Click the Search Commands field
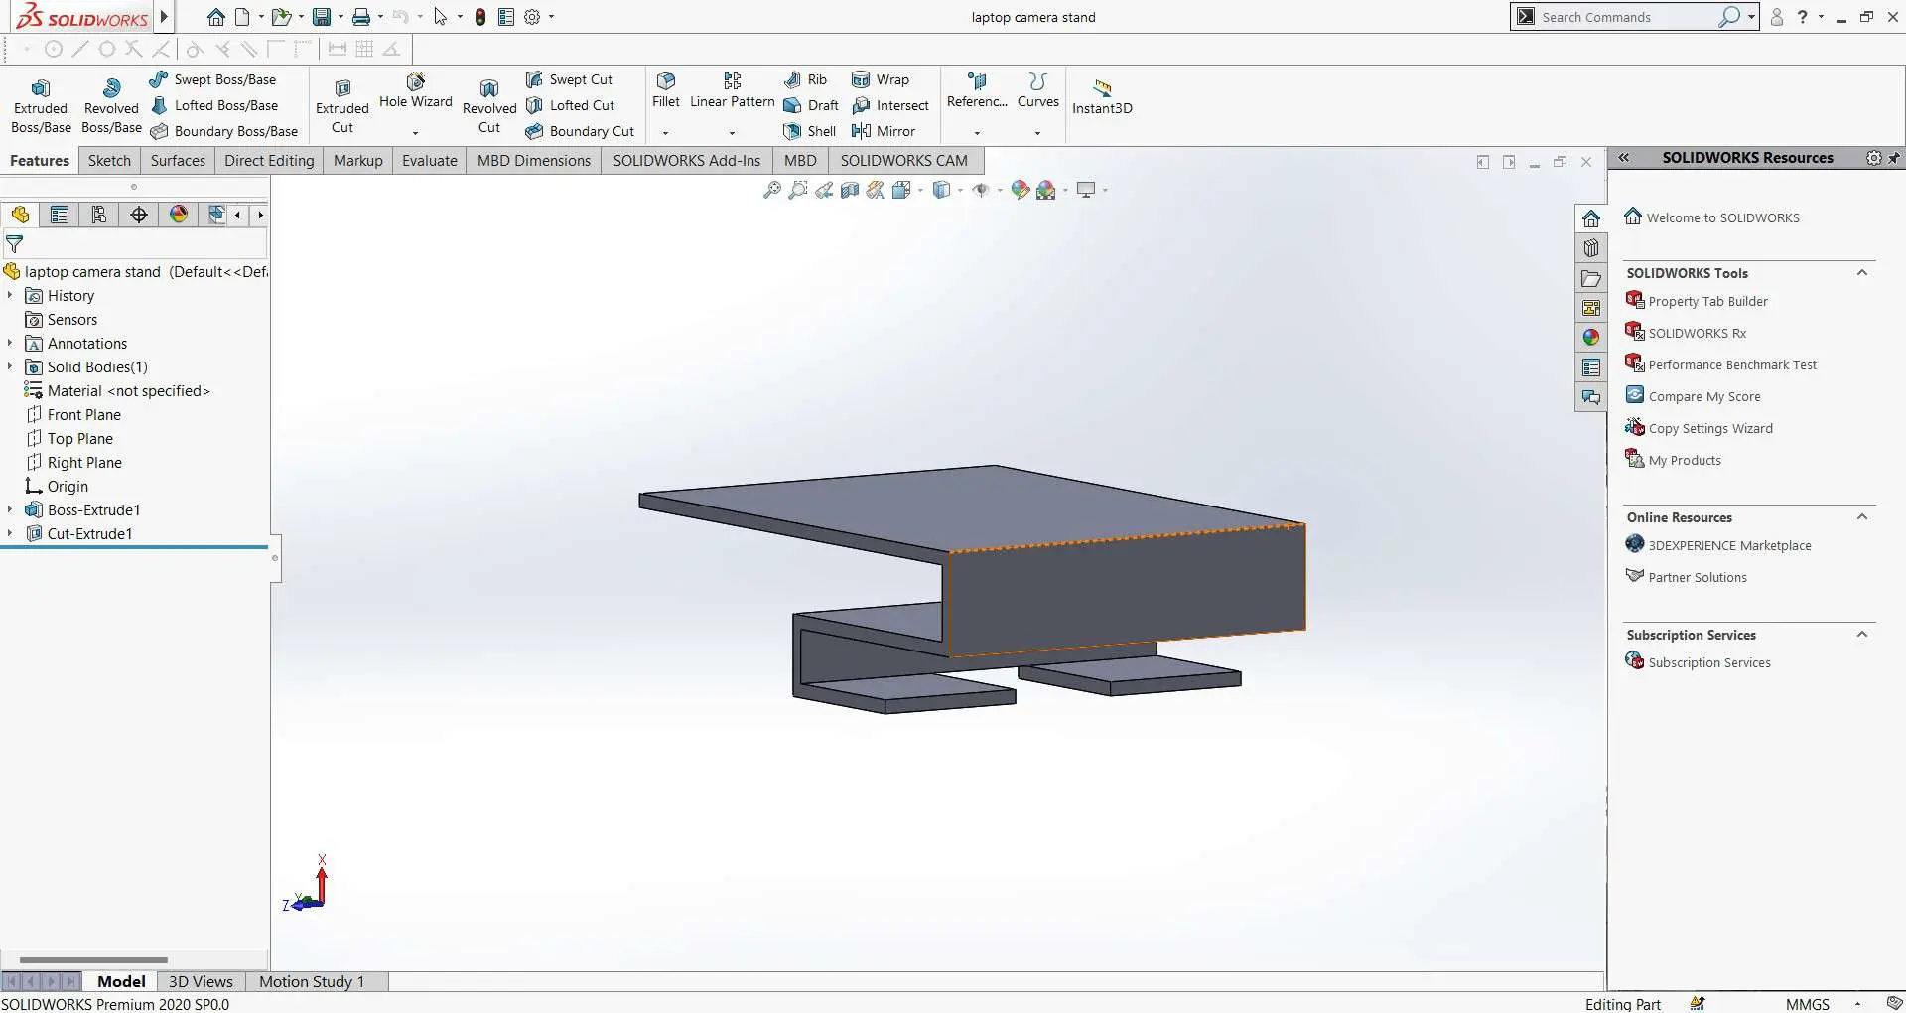The height and width of the screenshot is (1013, 1906). click(1628, 17)
